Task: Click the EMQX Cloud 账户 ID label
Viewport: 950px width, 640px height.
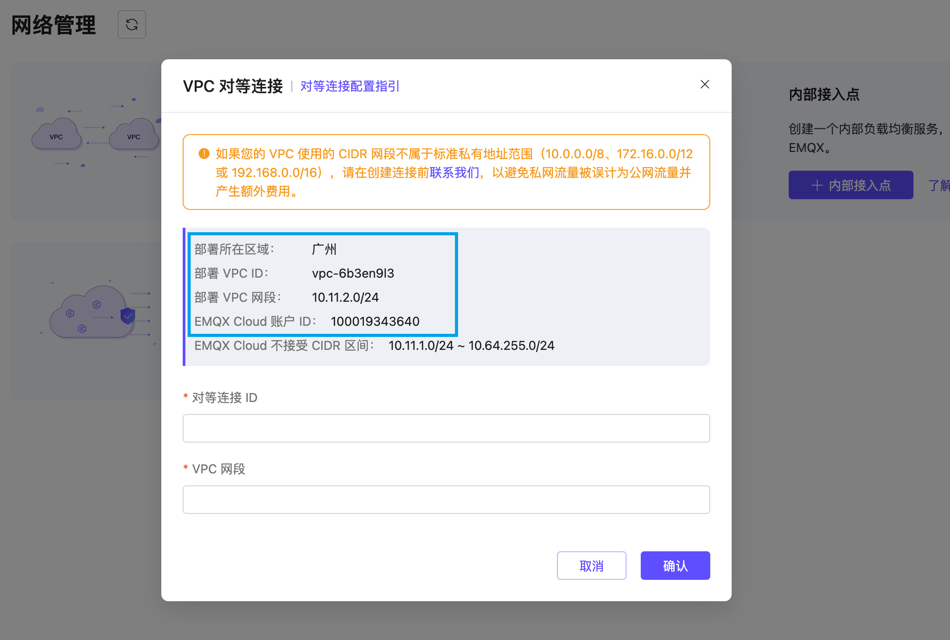Action: click(x=255, y=321)
